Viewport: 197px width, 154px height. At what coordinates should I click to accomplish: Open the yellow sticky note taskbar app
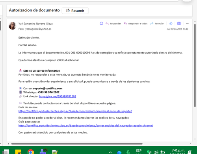click(x=18, y=152)
